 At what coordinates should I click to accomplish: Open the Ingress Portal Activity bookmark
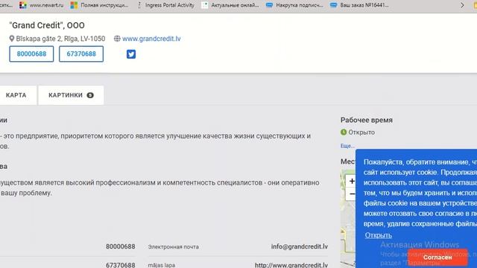coord(165,5)
